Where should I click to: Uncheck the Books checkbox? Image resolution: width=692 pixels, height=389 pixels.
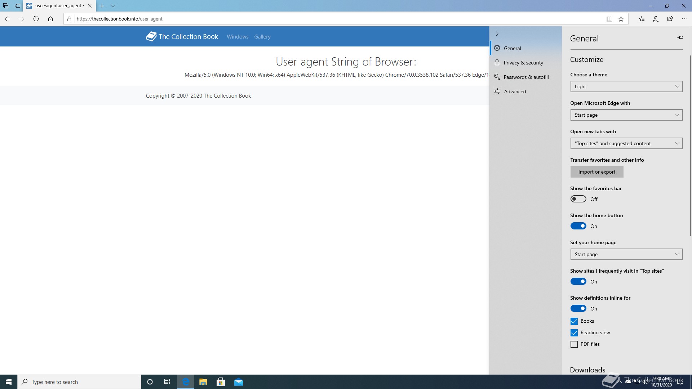click(x=574, y=321)
